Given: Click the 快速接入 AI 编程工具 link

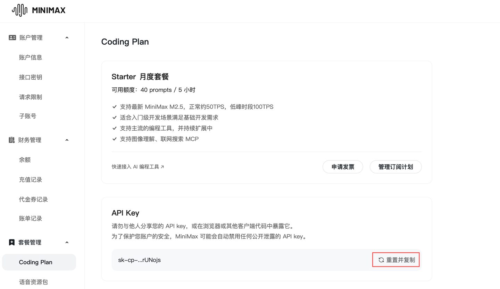Looking at the screenshot, I should [x=135, y=166].
